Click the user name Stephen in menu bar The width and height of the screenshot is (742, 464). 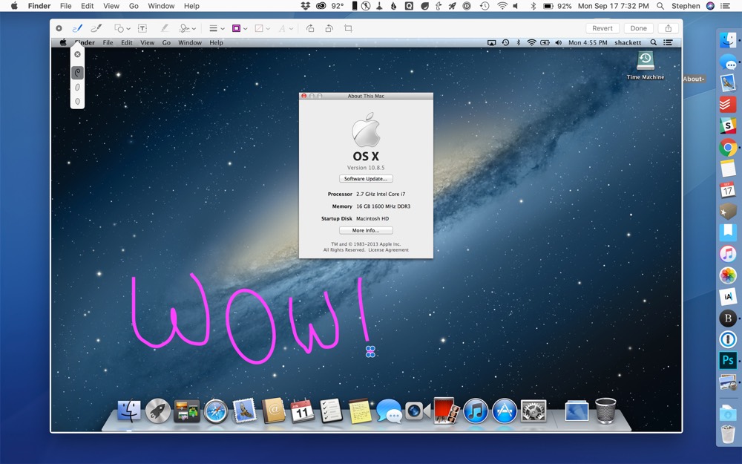[686, 6]
